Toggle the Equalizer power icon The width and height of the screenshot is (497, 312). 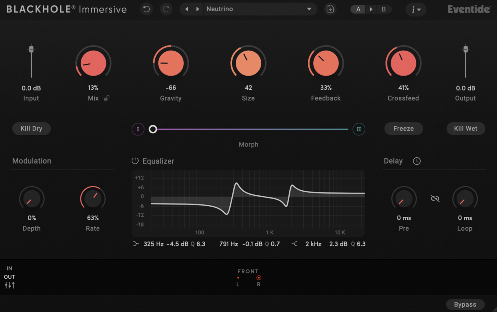click(135, 161)
